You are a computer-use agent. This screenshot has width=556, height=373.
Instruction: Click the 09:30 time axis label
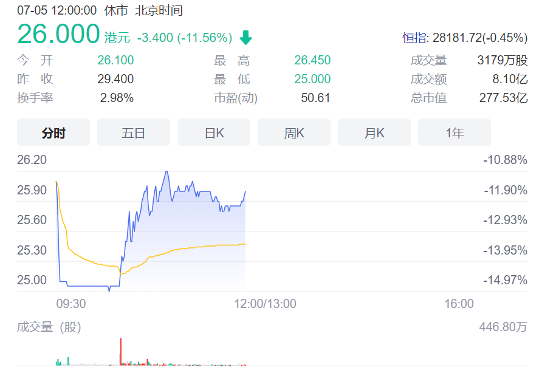71,304
